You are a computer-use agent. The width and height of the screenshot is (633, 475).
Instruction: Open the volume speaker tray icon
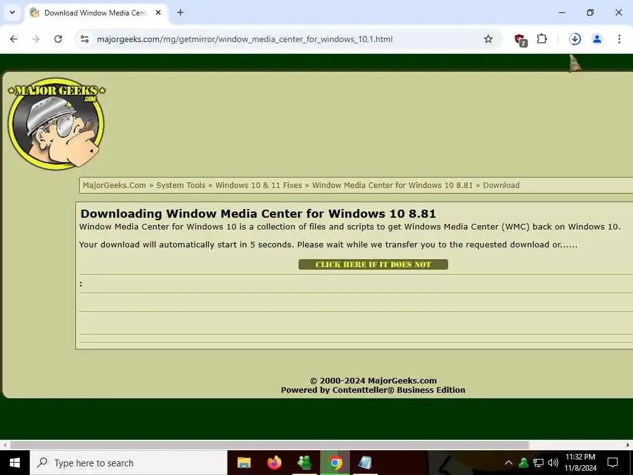pos(553,463)
